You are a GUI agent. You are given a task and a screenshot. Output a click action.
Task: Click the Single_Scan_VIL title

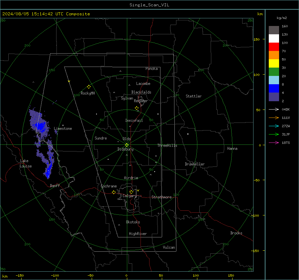coord(149,5)
